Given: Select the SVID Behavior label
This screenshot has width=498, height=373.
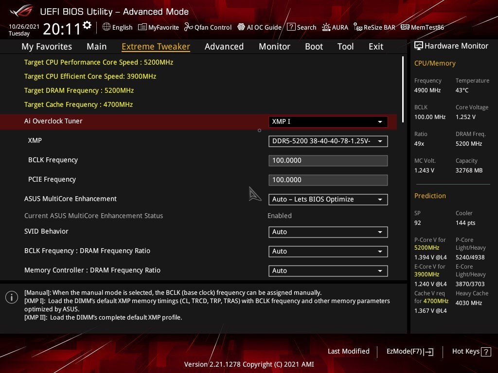Looking at the screenshot, I should 46,231.
